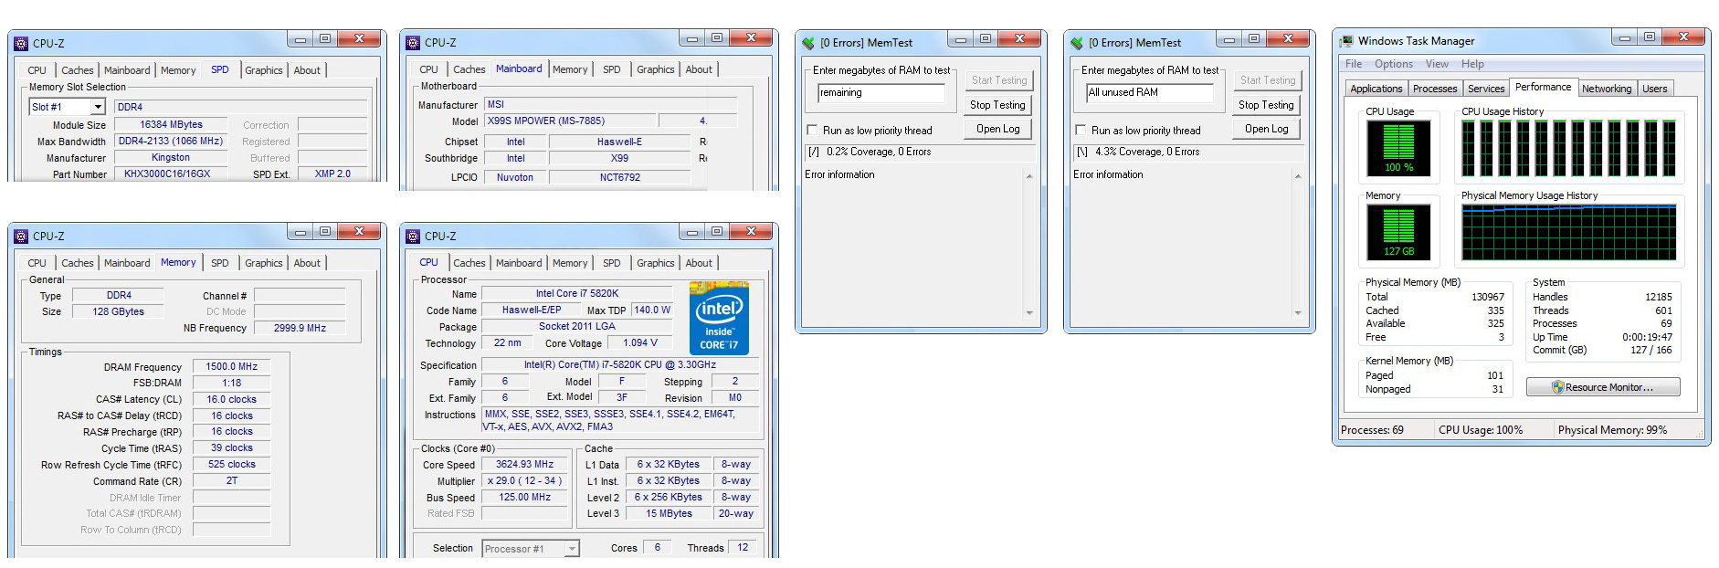This screenshot has height=568, width=1719.
Task: Click Open Log in the 0.2% coverage MemTest
Action: pos(997,129)
